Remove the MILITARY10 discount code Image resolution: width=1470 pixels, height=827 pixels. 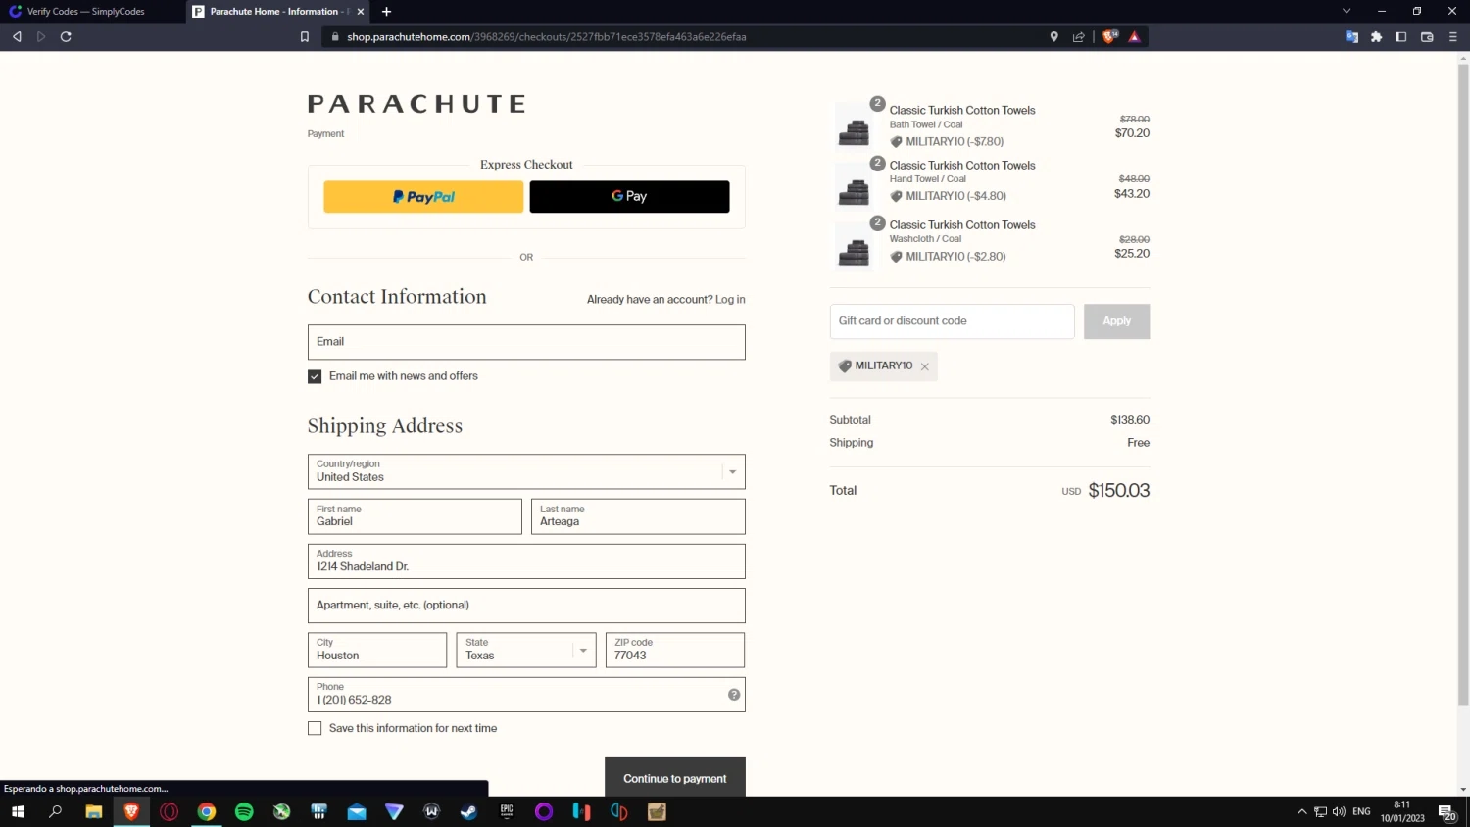point(924,366)
